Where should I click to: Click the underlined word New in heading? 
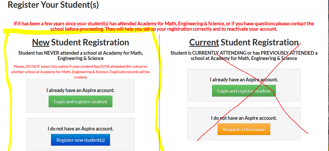pos(41,42)
